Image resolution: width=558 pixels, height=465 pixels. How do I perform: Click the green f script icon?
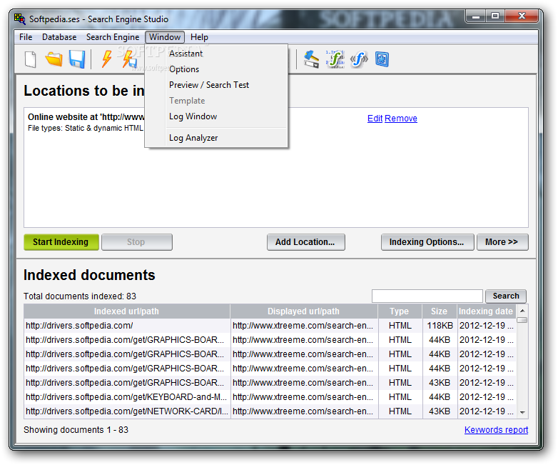(335, 59)
